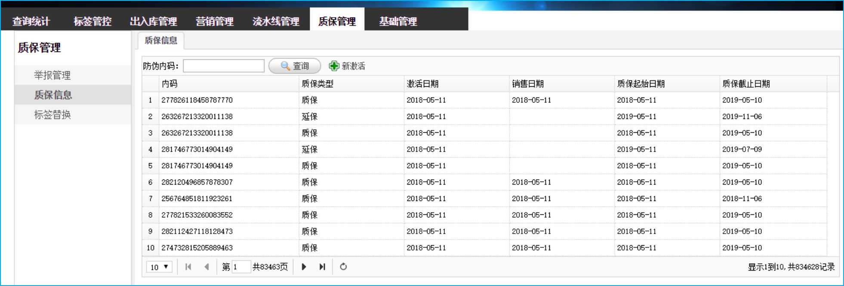
Task: Open 标签替换 in the sidebar
Action: pyautogui.click(x=52, y=115)
